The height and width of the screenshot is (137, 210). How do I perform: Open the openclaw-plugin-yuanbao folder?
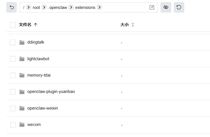(x=51, y=92)
